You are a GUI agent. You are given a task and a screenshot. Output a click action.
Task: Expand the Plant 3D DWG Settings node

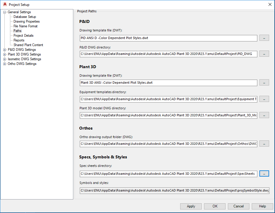4,54
